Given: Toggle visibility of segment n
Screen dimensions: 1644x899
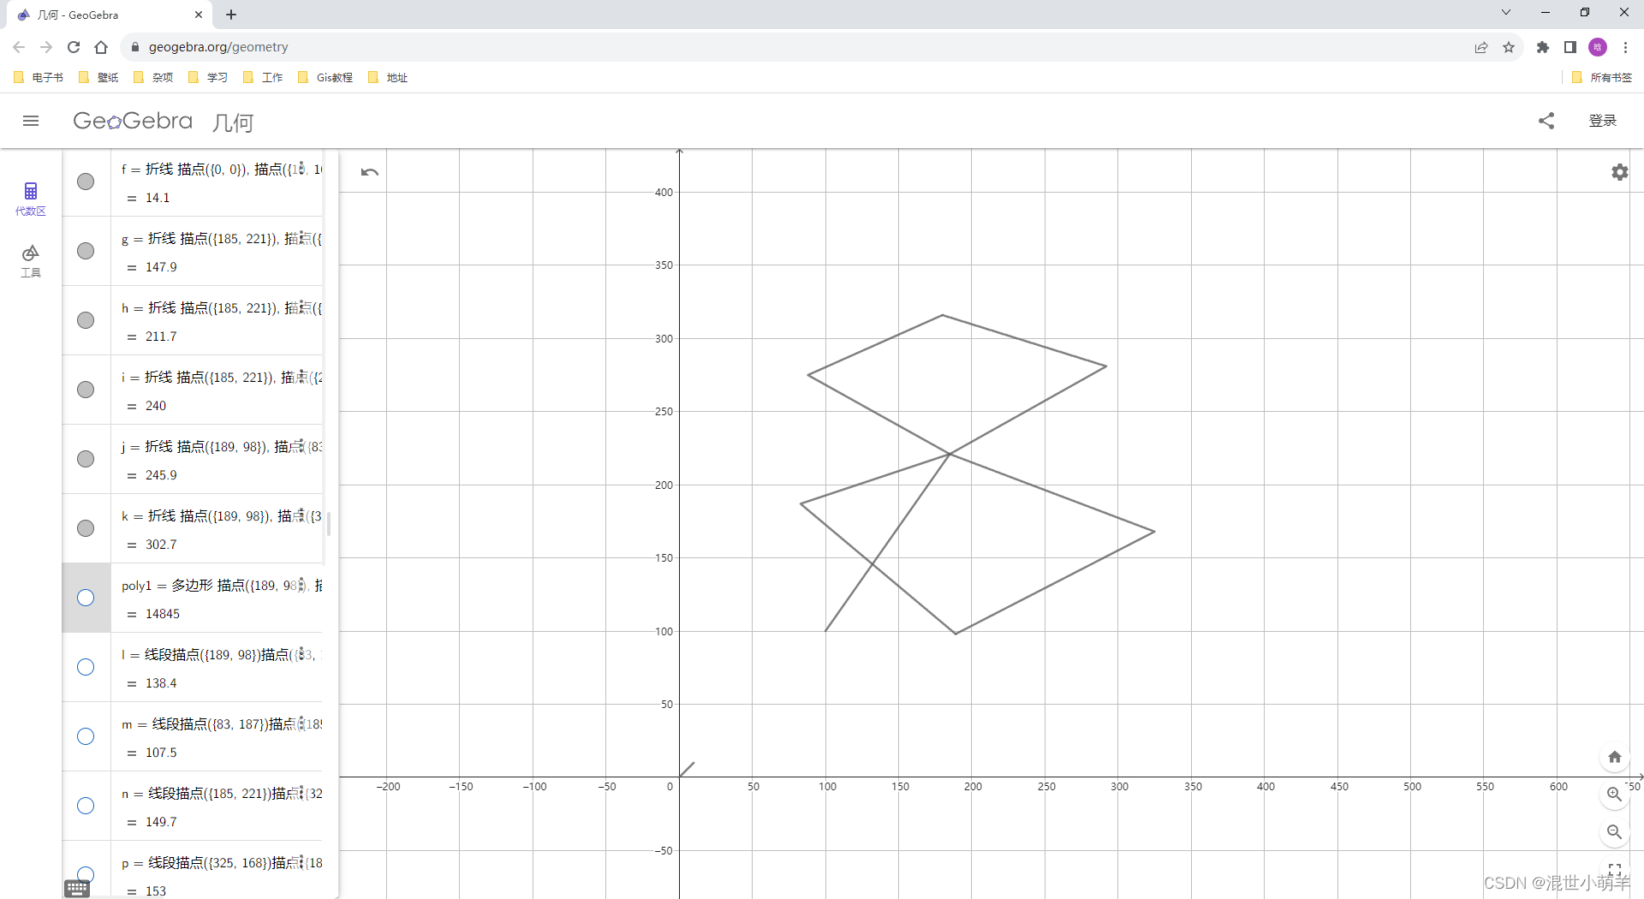Looking at the screenshot, I should [x=86, y=806].
